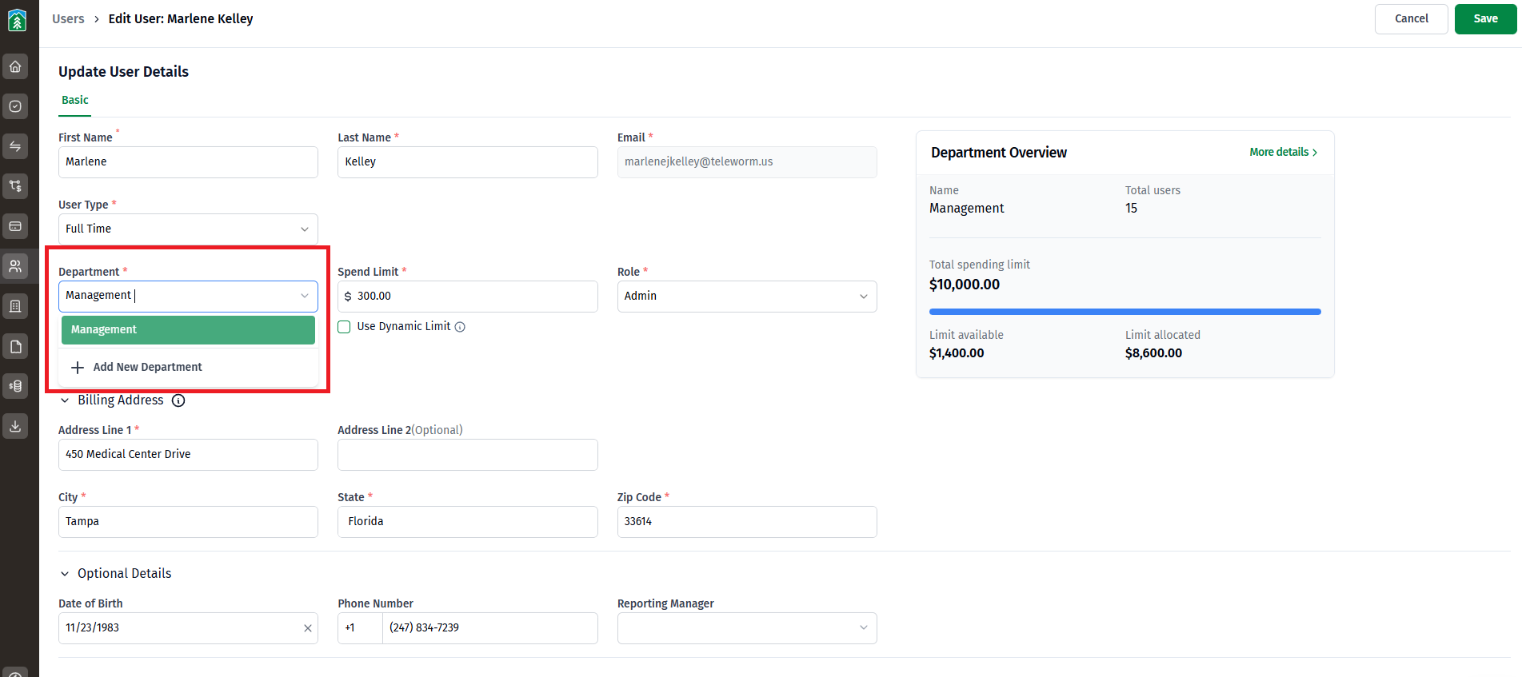Choose Add New Department option
This screenshot has width=1522, height=677.
[188, 368]
